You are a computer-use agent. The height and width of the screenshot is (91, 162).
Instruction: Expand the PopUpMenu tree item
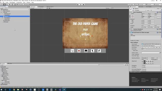tap(3, 18)
